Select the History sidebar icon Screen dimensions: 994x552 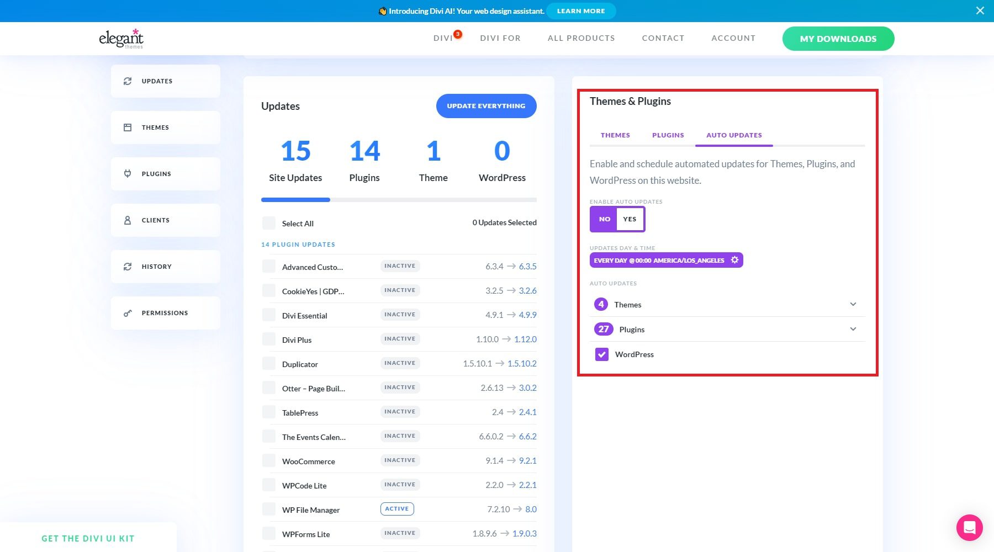point(128,266)
